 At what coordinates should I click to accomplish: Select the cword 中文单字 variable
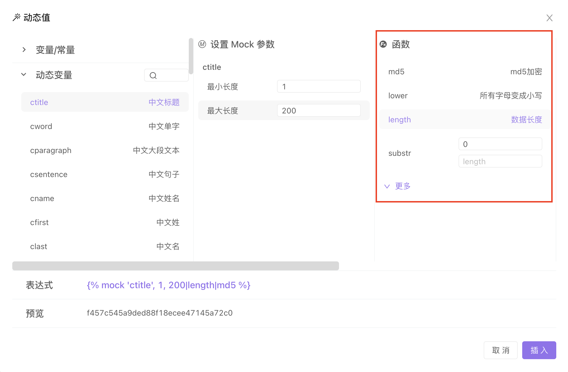(105, 126)
